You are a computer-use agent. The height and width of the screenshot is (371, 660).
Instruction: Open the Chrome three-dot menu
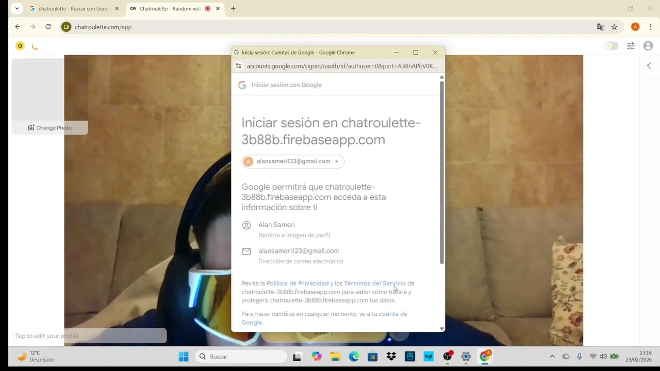(x=650, y=27)
